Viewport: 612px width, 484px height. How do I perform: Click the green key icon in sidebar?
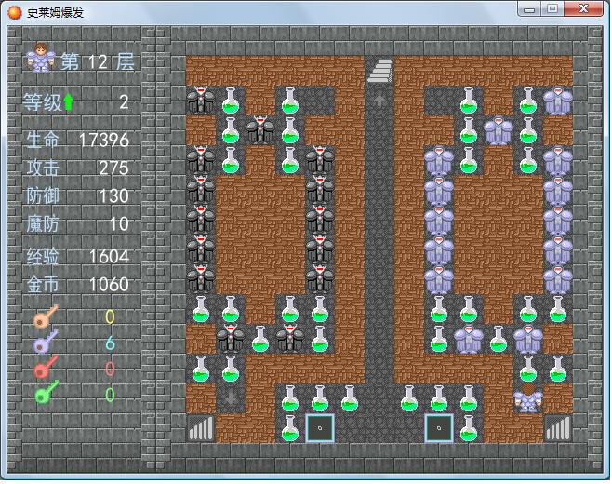point(45,395)
